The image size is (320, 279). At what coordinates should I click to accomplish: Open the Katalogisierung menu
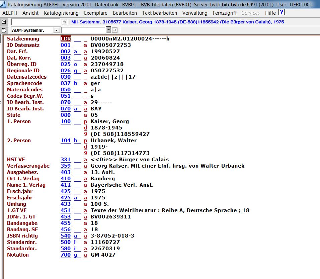click(x=61, y=13)
